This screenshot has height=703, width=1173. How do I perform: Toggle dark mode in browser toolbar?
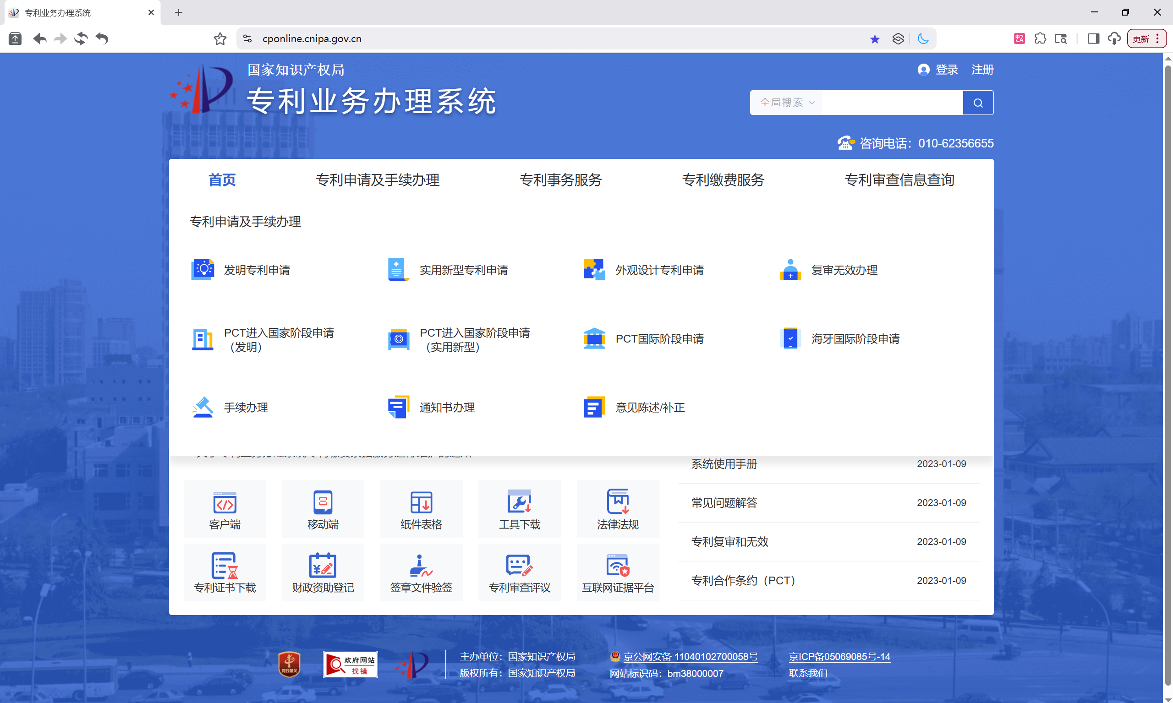923,38
